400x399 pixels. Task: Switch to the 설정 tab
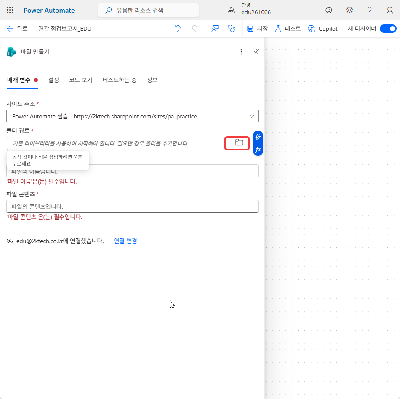tap(53, 80)
